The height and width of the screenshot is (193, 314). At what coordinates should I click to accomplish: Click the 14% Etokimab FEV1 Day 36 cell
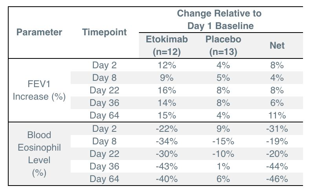[x=167, y=103]
